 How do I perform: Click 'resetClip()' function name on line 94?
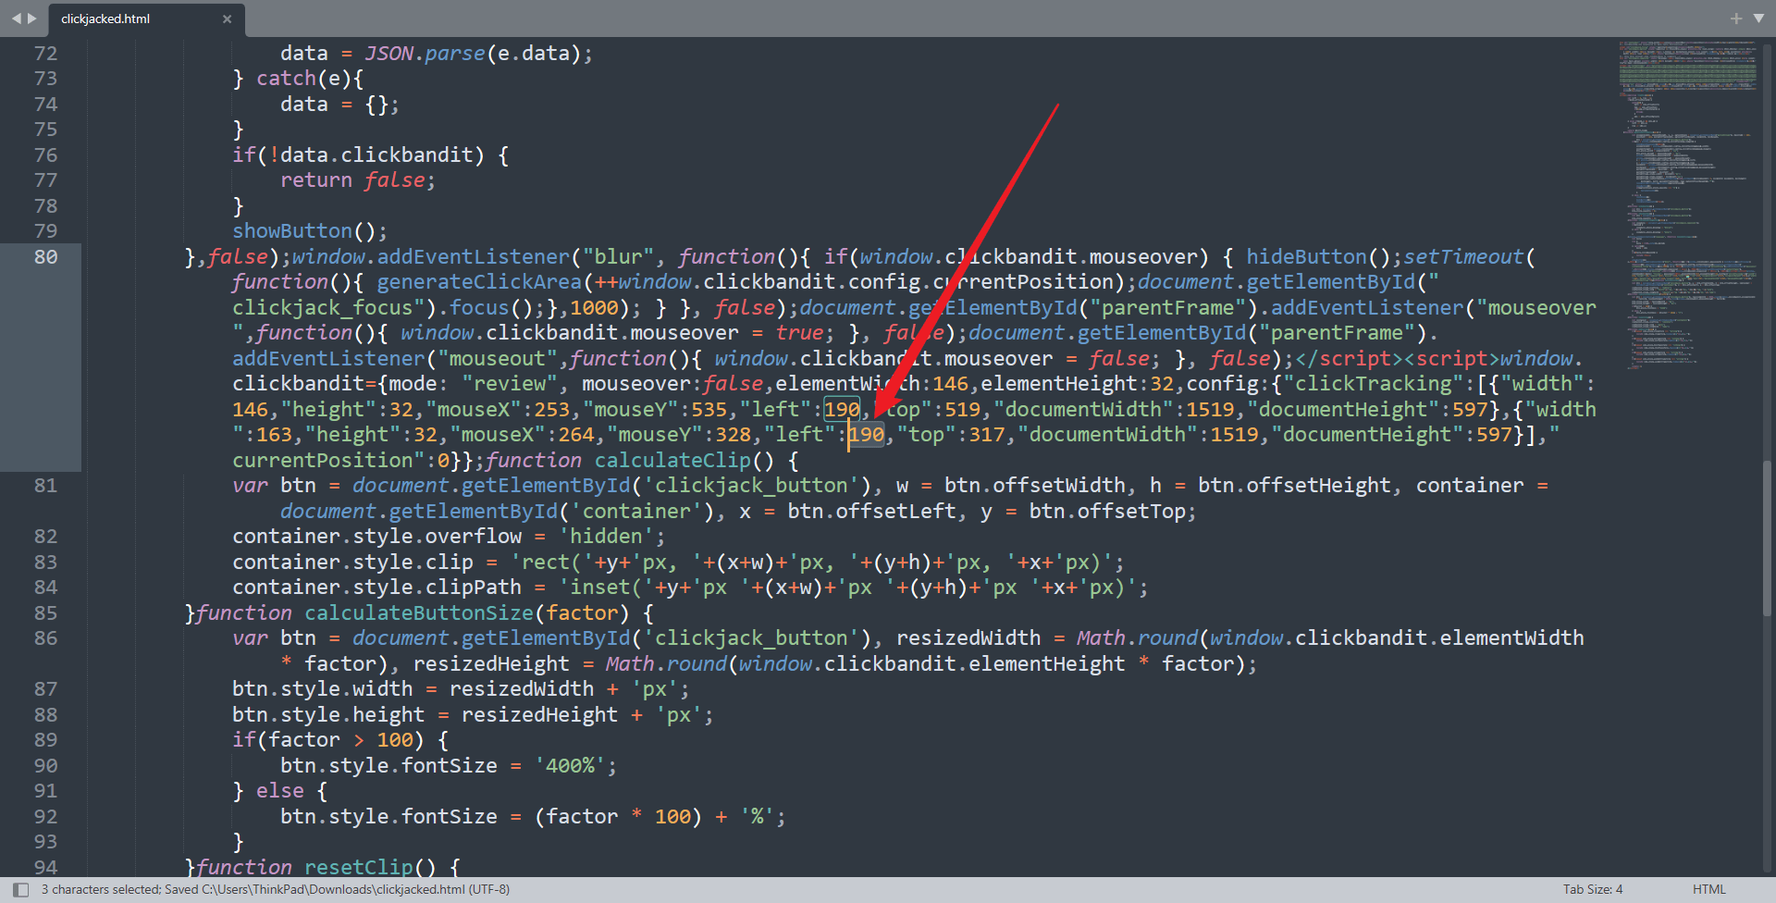(x=370, y=868)
